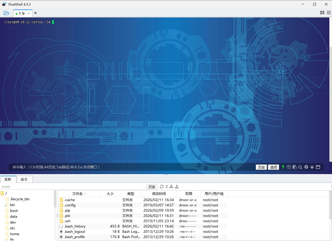
Task: Click the 历史 button beside path field
Action: coord(152,187)
